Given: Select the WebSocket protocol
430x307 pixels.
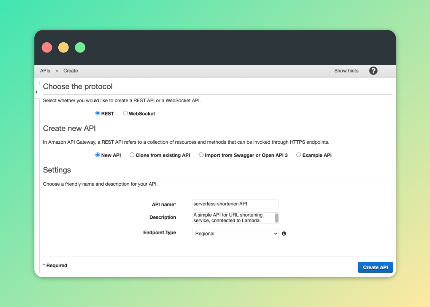Looking at the screenshot, I should [x=125, y=113].
